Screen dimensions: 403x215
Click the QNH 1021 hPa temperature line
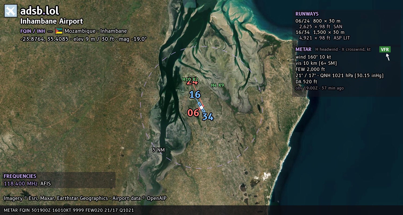point(339,76)
